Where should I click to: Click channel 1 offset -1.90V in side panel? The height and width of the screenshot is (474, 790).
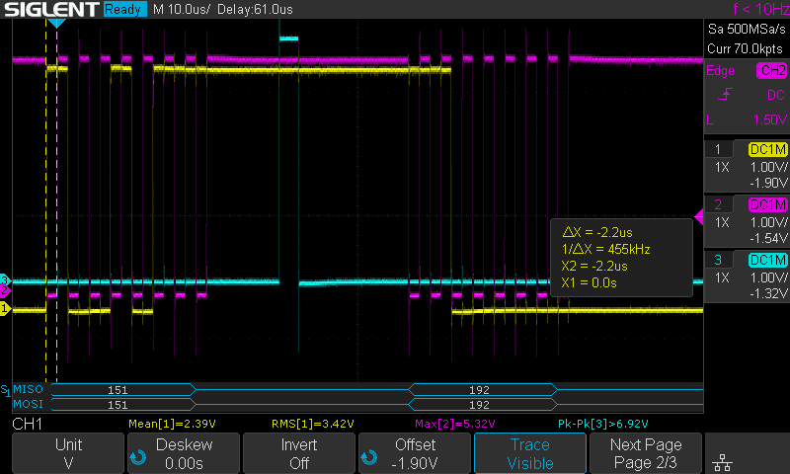768,183
